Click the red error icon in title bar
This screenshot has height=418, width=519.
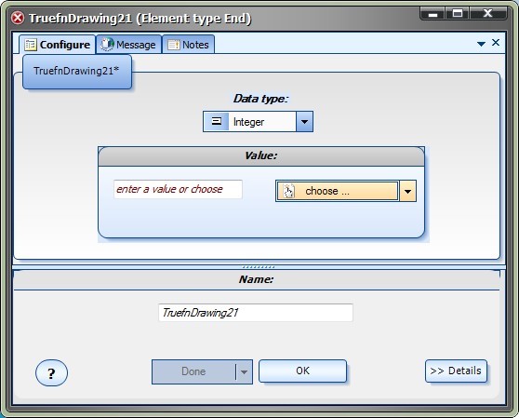[x=18, y=18]
